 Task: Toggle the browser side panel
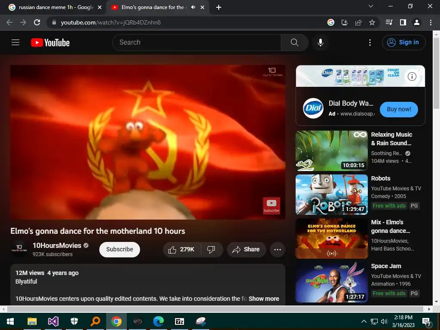403,22
